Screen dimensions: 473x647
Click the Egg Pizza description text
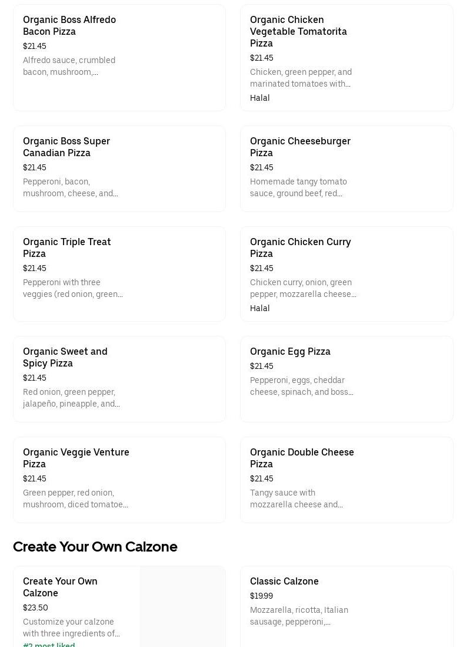point(302,386)
